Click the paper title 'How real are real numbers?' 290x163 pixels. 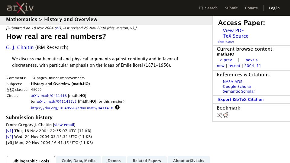coord(56,37)
